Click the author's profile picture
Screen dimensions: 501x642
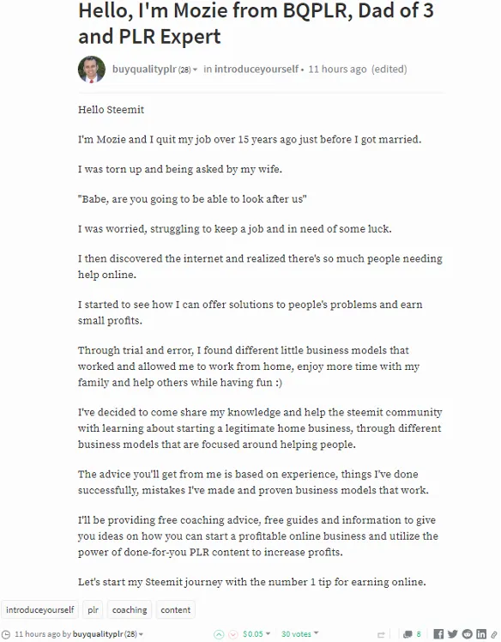92,70
